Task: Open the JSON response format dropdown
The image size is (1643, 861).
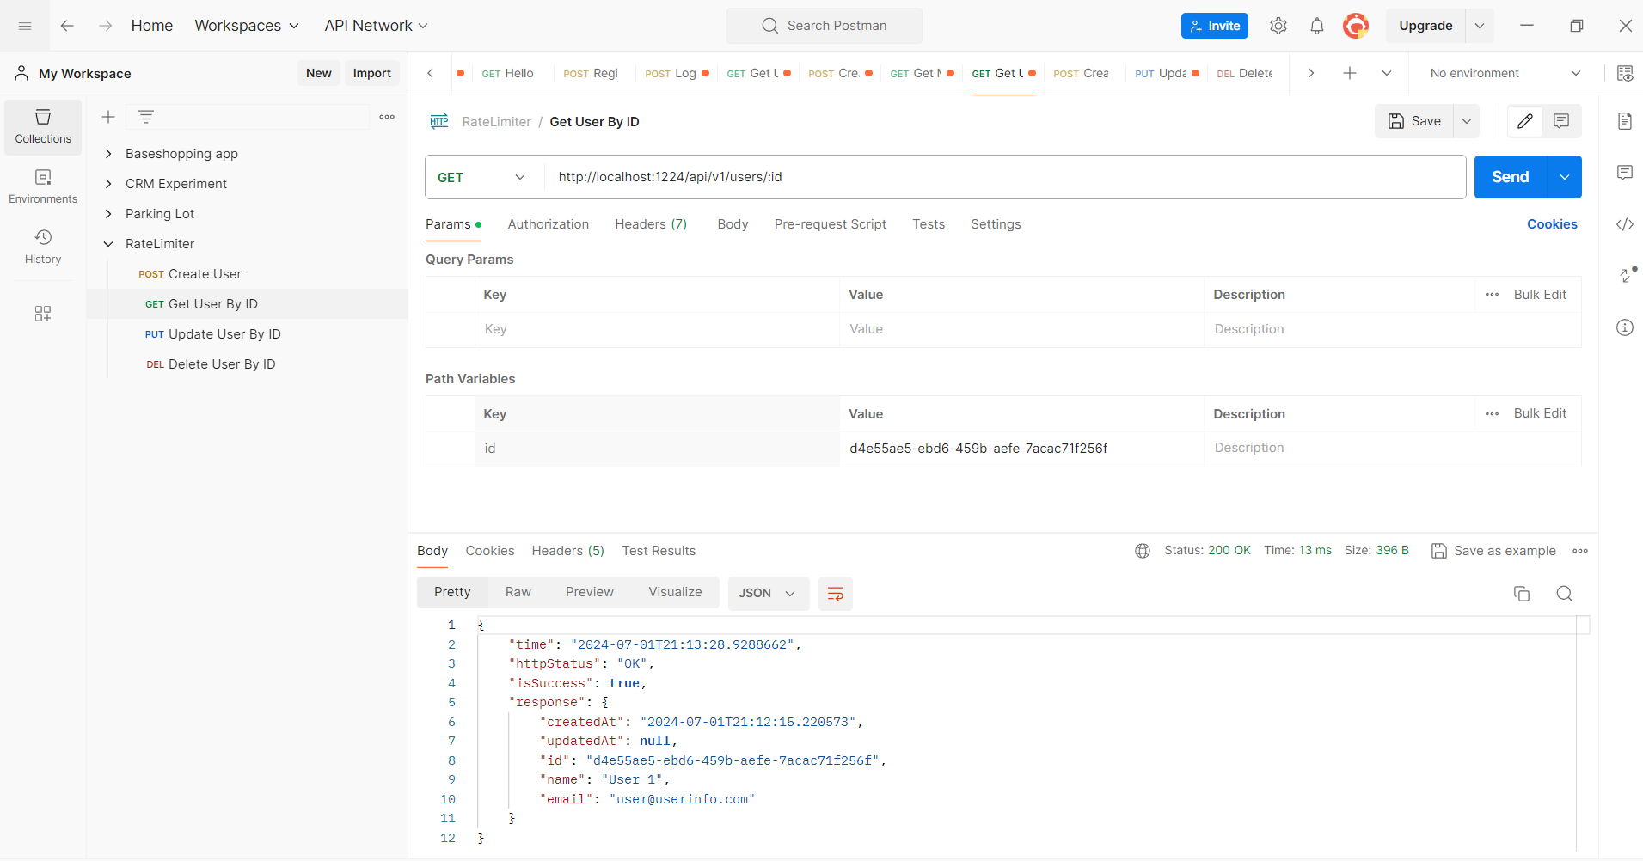Action: tap(768, 594)
